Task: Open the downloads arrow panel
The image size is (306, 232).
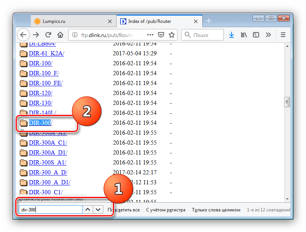Action: (x=232, y=35)
